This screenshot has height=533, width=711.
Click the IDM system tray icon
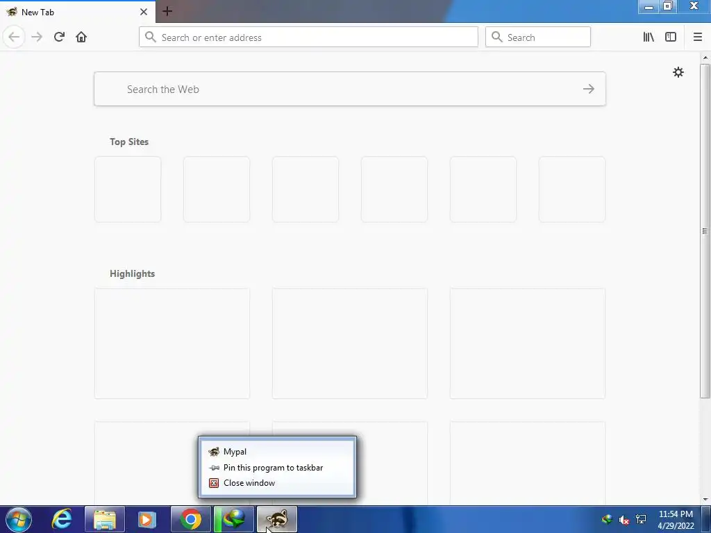(x=607, y=519)
